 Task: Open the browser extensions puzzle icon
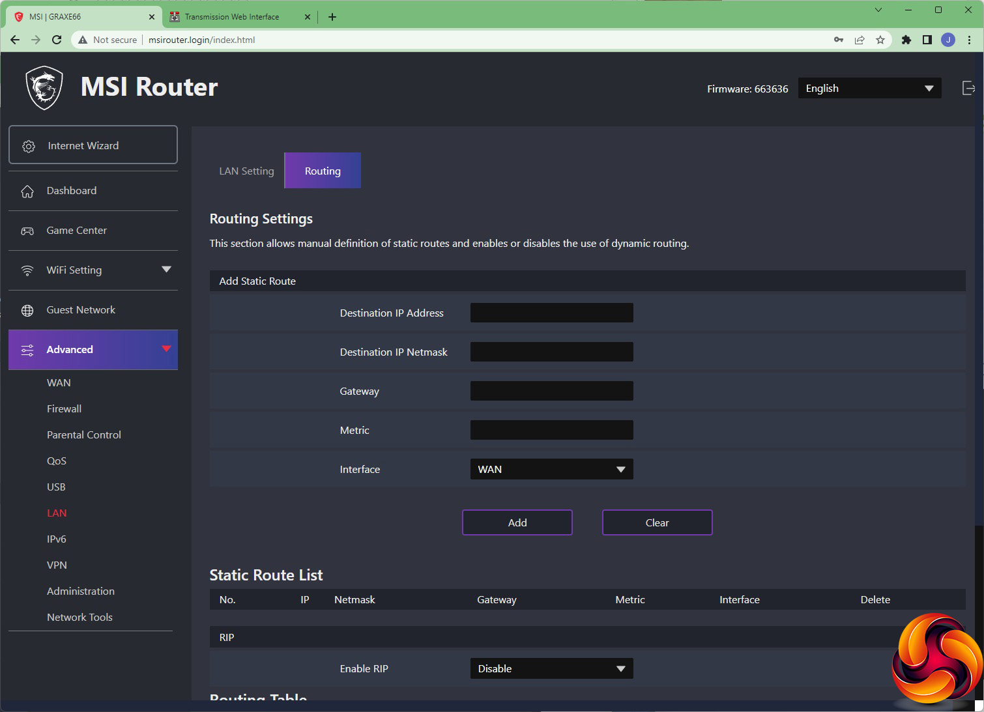pos(906,40)
